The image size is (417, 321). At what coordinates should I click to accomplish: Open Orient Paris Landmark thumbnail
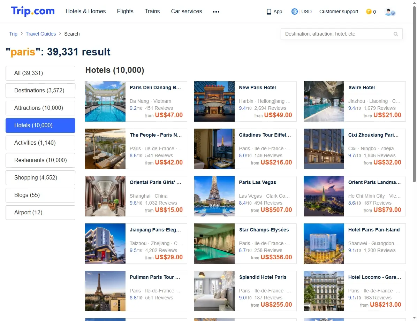[324, 196]
